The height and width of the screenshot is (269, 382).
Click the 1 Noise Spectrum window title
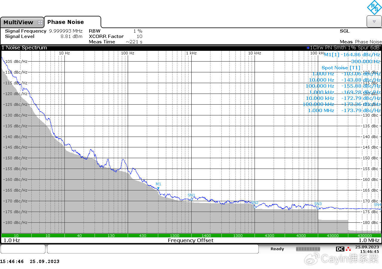pyautogui.click(x=24, y=48)
